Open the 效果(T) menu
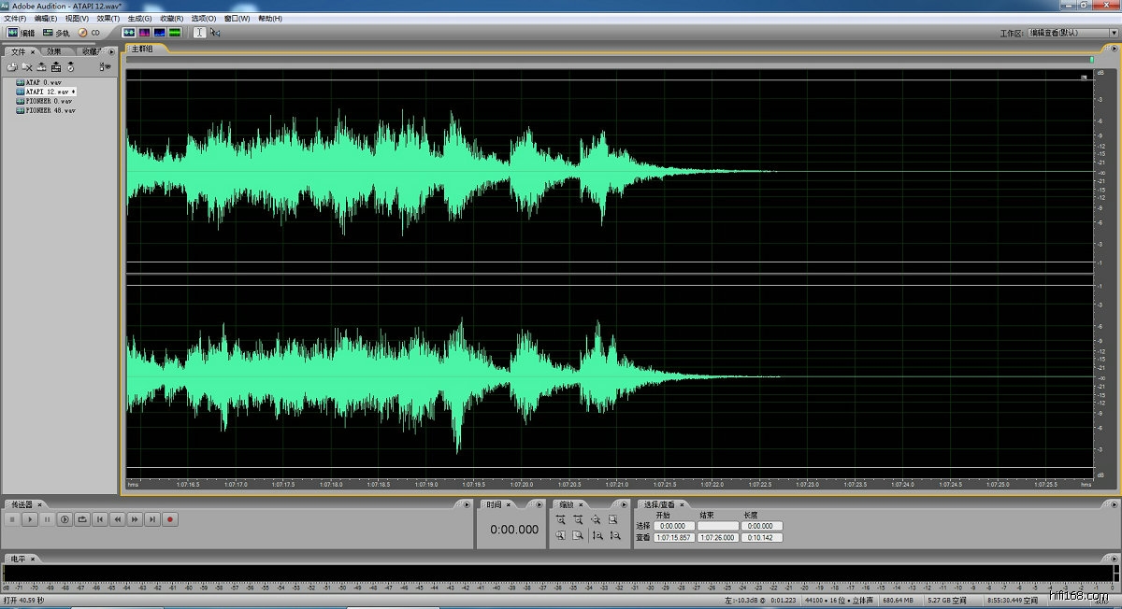The image size is (1122, 609). [108, 19]
